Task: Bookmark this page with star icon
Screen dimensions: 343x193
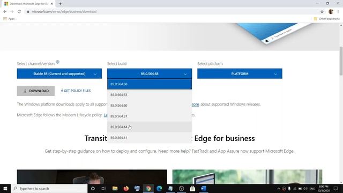Action: click(322, 12)
